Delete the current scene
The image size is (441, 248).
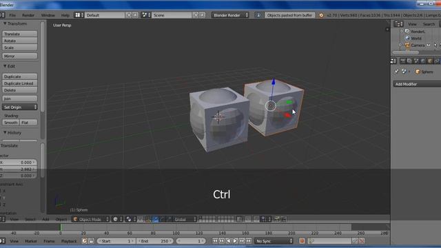[202, 15]
